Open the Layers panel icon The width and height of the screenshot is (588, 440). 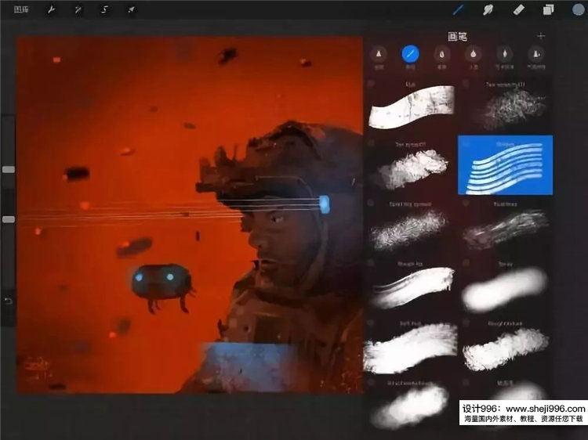coord(548,10)
